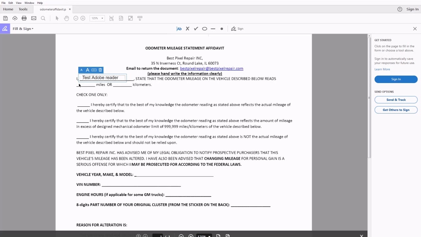
Task: Activate the Hand pan tool
Action: click(x=66, y=18)
